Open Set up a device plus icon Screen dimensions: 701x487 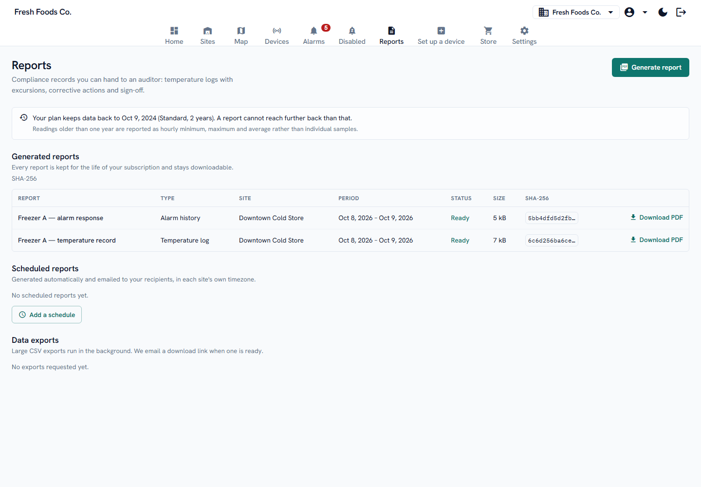441,31
